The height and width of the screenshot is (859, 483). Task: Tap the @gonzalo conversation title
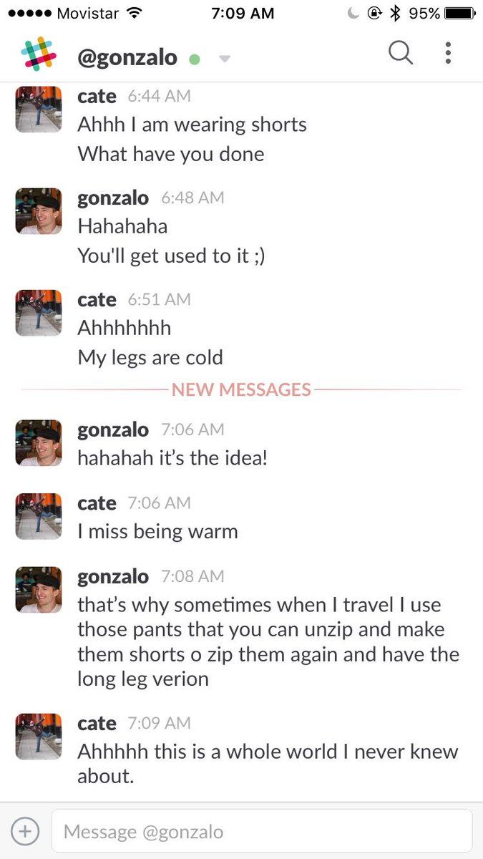coord(127,57)
